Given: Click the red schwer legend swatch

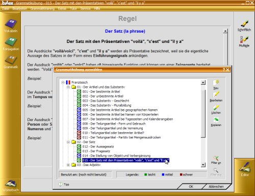Looking at the screenshot, I should pos(181,175).
